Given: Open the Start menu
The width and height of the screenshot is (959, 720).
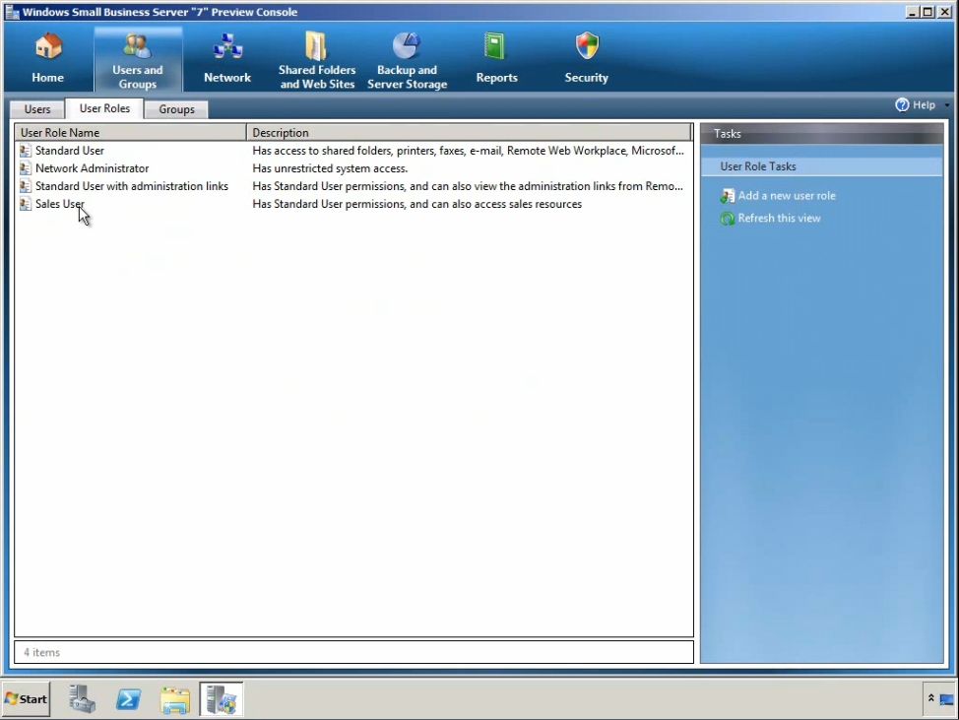Looking at the screenshot, I should (26, 698).
